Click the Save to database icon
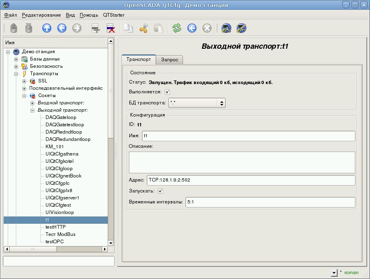 (x=29, y=28)
